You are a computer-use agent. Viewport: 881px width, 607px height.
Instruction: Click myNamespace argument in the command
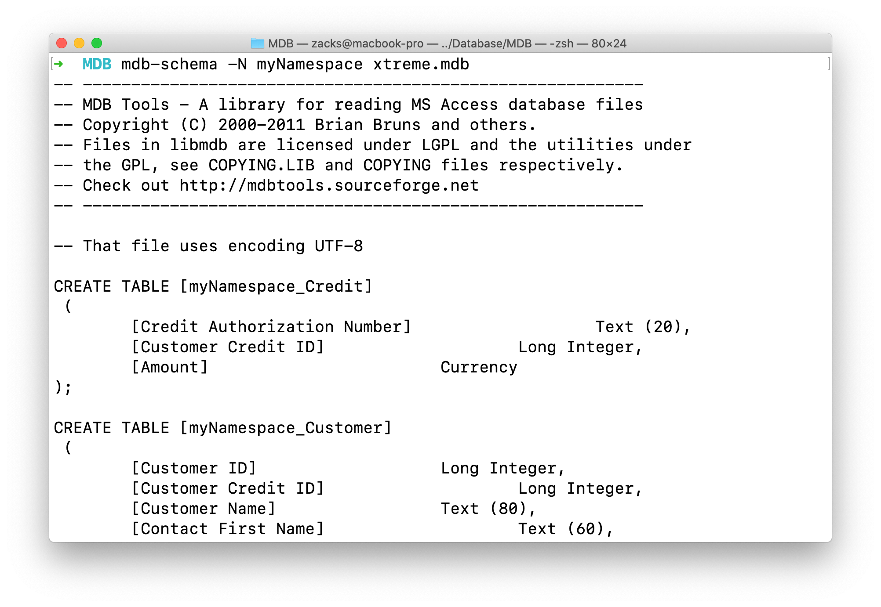coord(309,64)
